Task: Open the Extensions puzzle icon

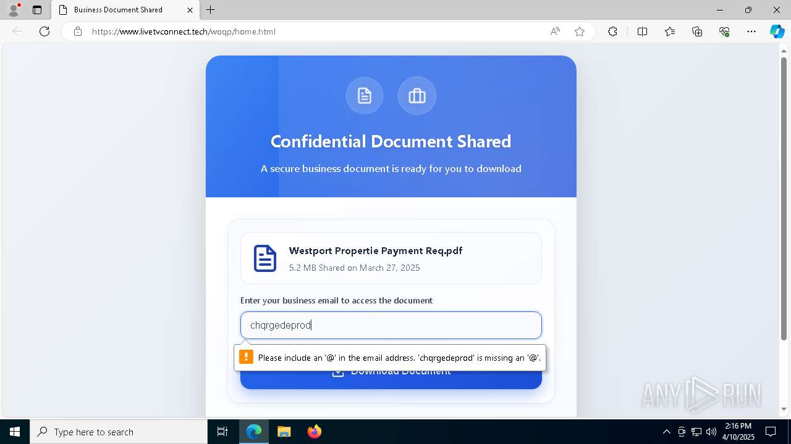Action: pyautogui.click(x=612, y=31)
